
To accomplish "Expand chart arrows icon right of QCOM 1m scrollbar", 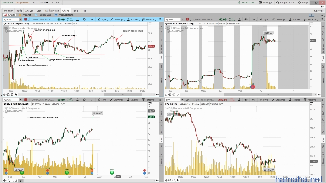I will coord(157,95).
